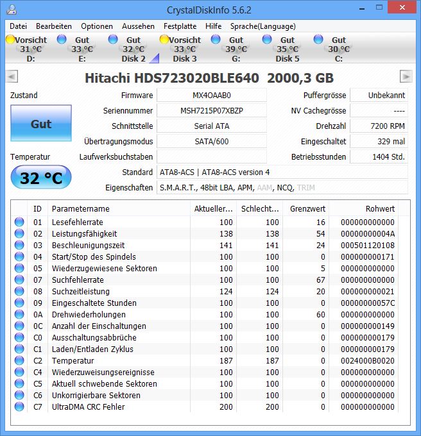Select disk G: blue status orb
Screen dimensions: 421x436
click(x=216, y=40)
